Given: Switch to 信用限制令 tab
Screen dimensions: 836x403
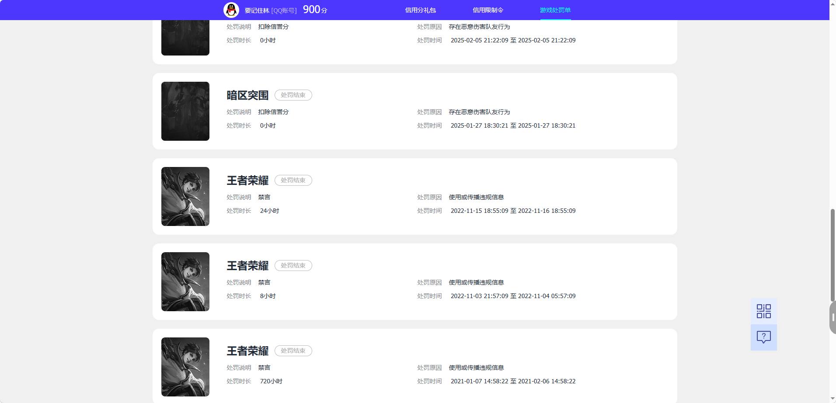Looking at the screenshot, I should [488, 10].
